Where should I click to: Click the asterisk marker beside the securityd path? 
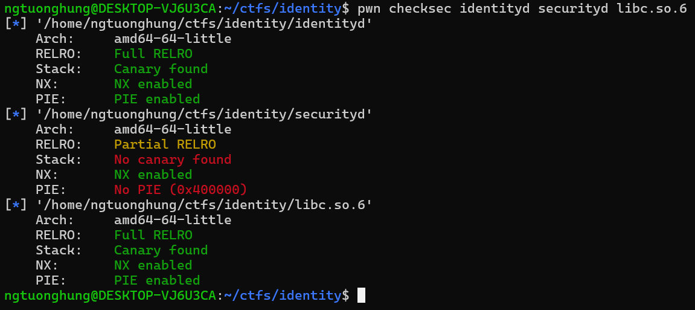click(16, 114)
